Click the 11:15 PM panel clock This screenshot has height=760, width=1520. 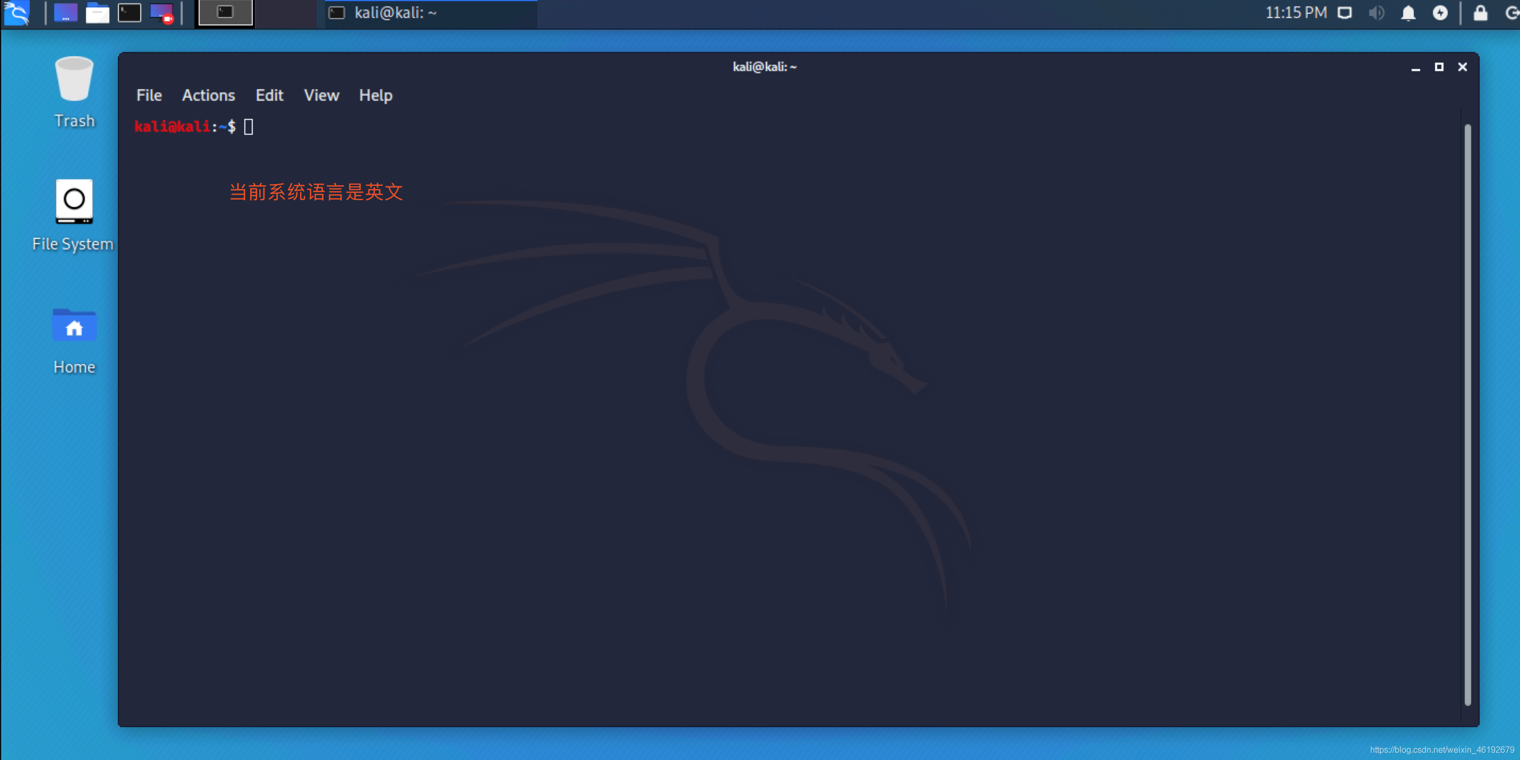tap(1296, 12)
